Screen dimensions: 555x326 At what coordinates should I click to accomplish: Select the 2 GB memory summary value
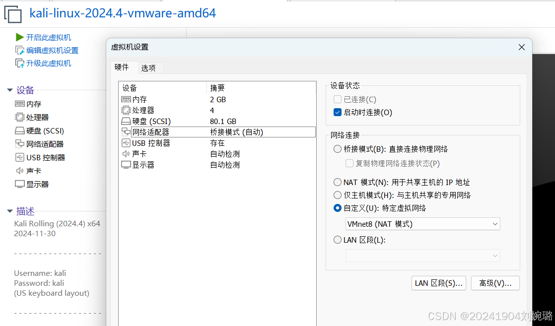click(218, 99)
